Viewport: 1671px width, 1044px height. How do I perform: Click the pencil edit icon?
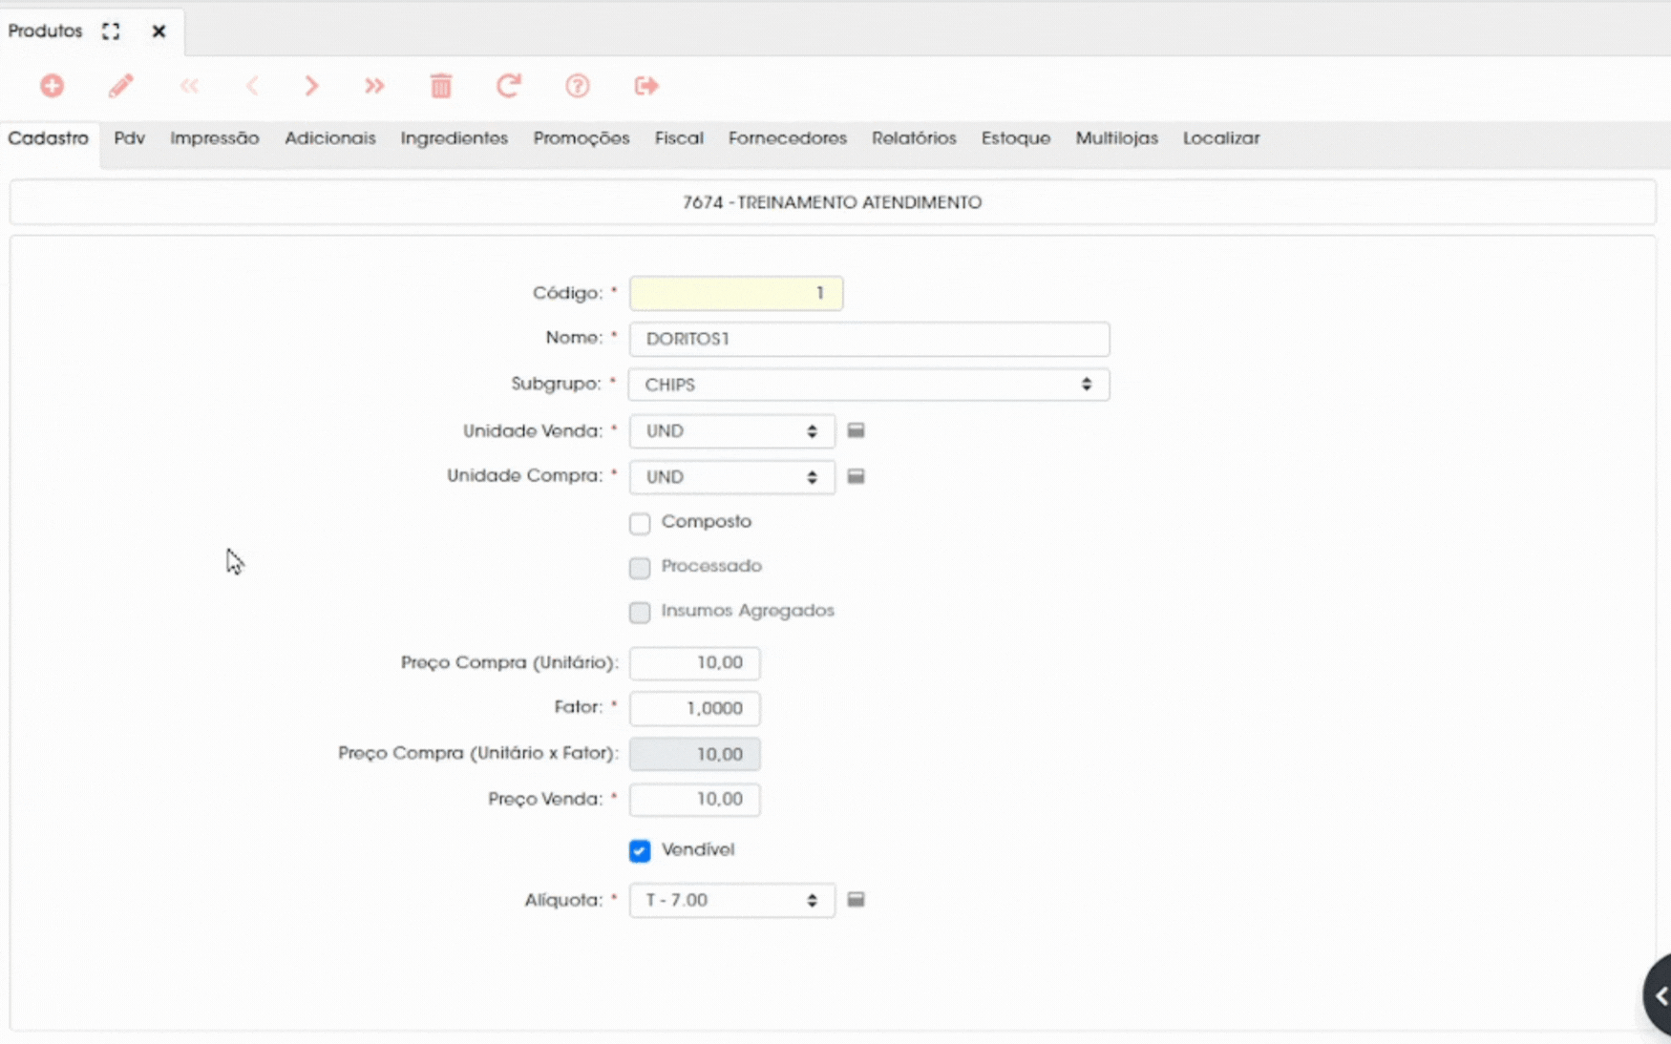(120, 86)
